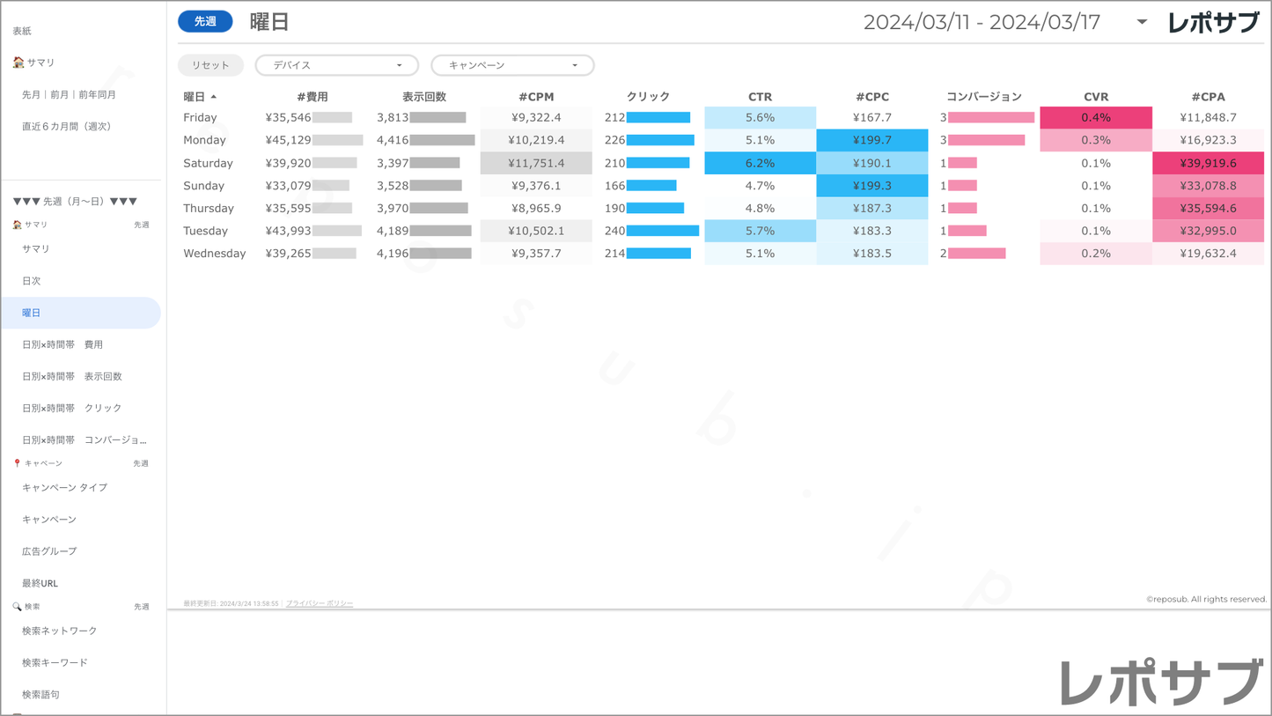Open the プライバシー ポリシー link
Screen dimensions: 1272x716
(319, 604)
